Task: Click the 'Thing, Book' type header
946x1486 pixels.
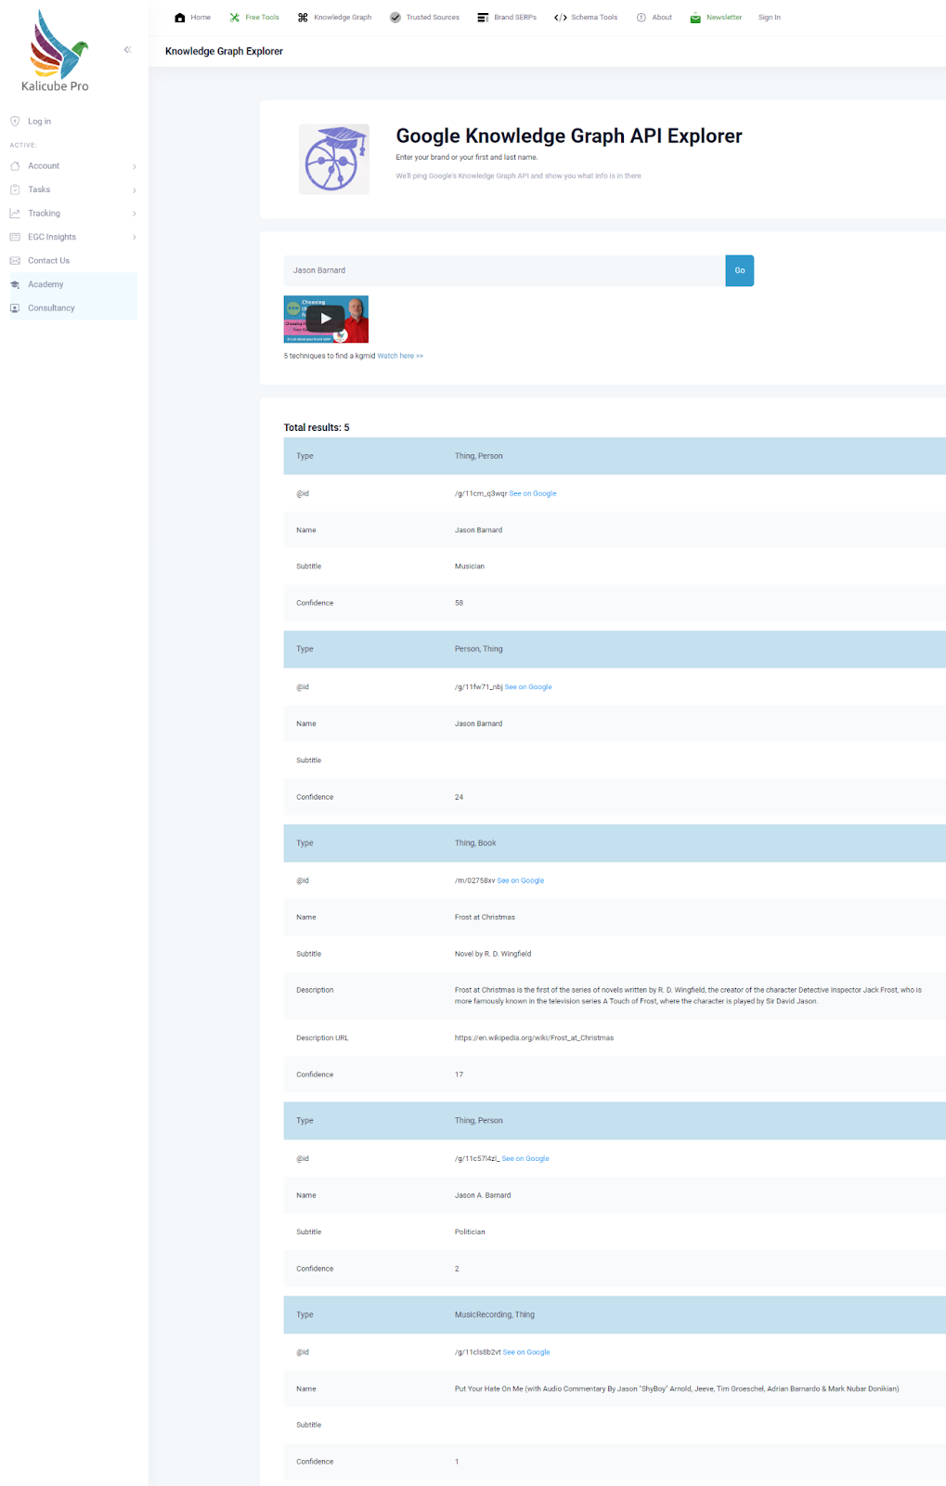Action: (x=475, y=843)
